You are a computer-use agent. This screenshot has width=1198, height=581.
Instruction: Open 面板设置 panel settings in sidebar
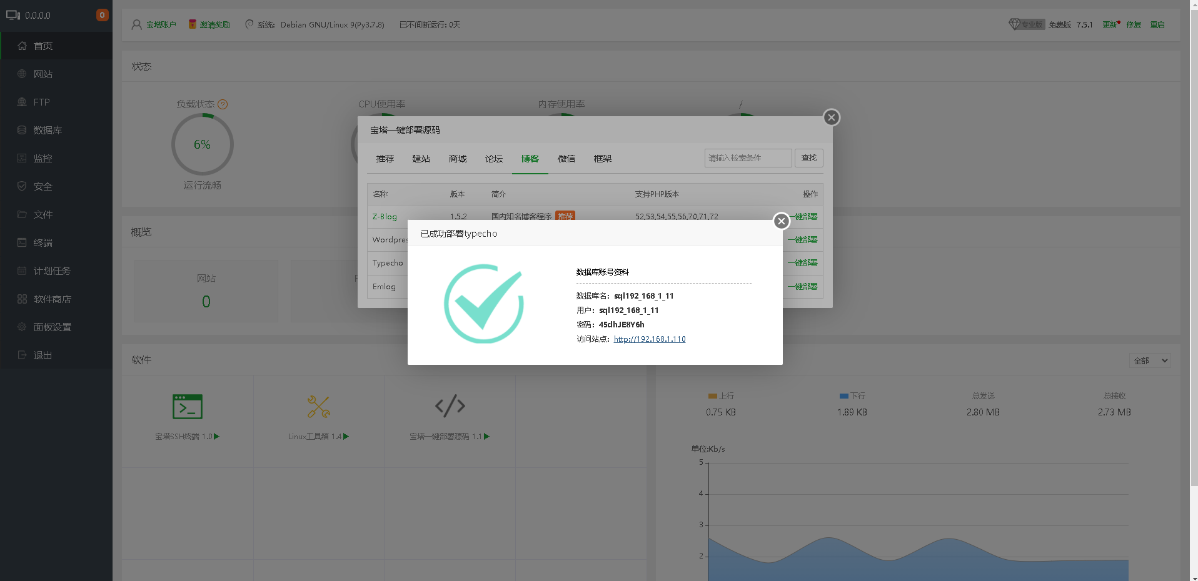[56, 327]
